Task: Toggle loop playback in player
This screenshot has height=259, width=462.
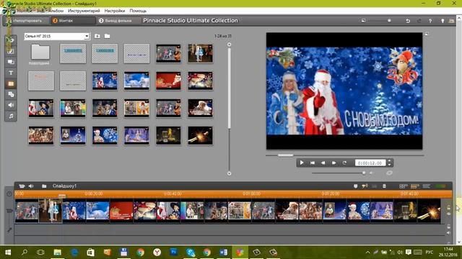Action: pos(344,163)
